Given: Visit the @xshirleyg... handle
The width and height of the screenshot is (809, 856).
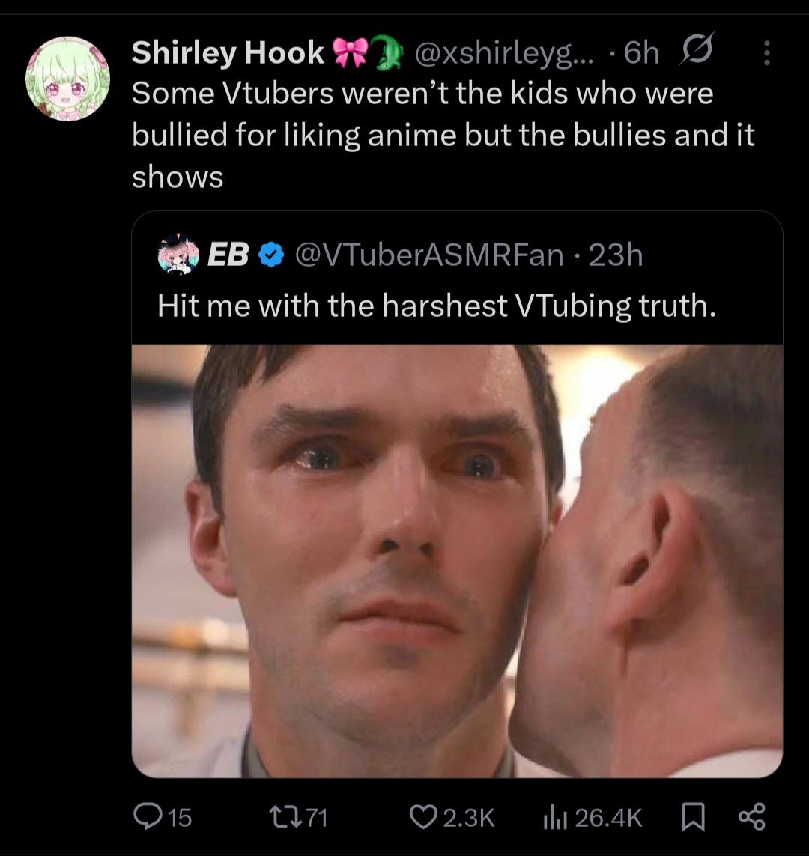Looking at the screenshot, I should click(x=504, y=53).
